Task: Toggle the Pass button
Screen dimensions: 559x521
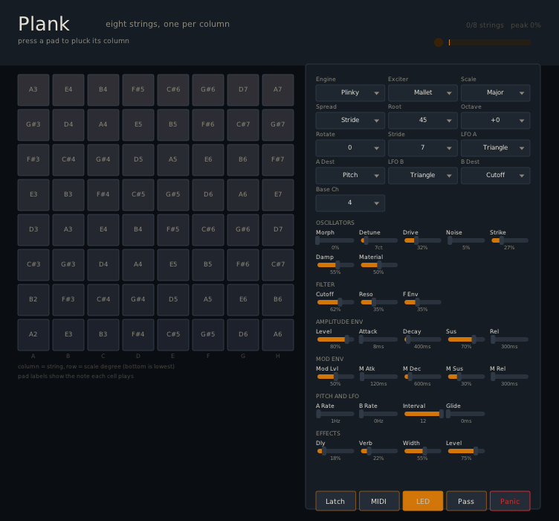Action: click(x=466, y=501)
